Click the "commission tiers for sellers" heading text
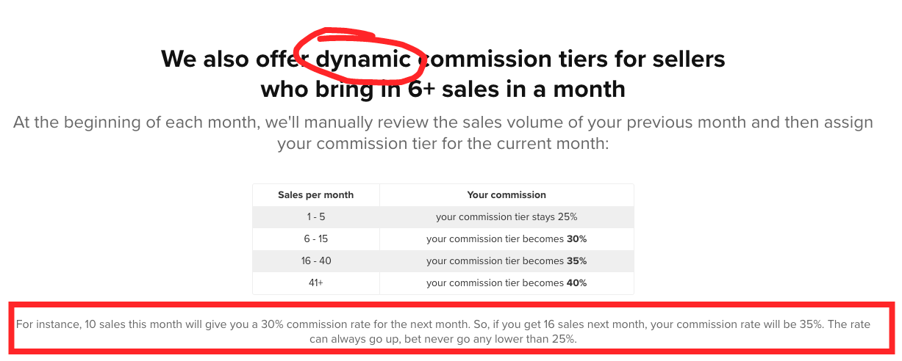 [x=571, y=58]
